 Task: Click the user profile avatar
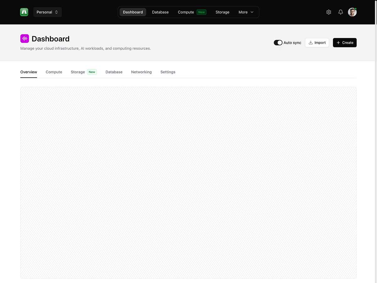tap(352, 12)
